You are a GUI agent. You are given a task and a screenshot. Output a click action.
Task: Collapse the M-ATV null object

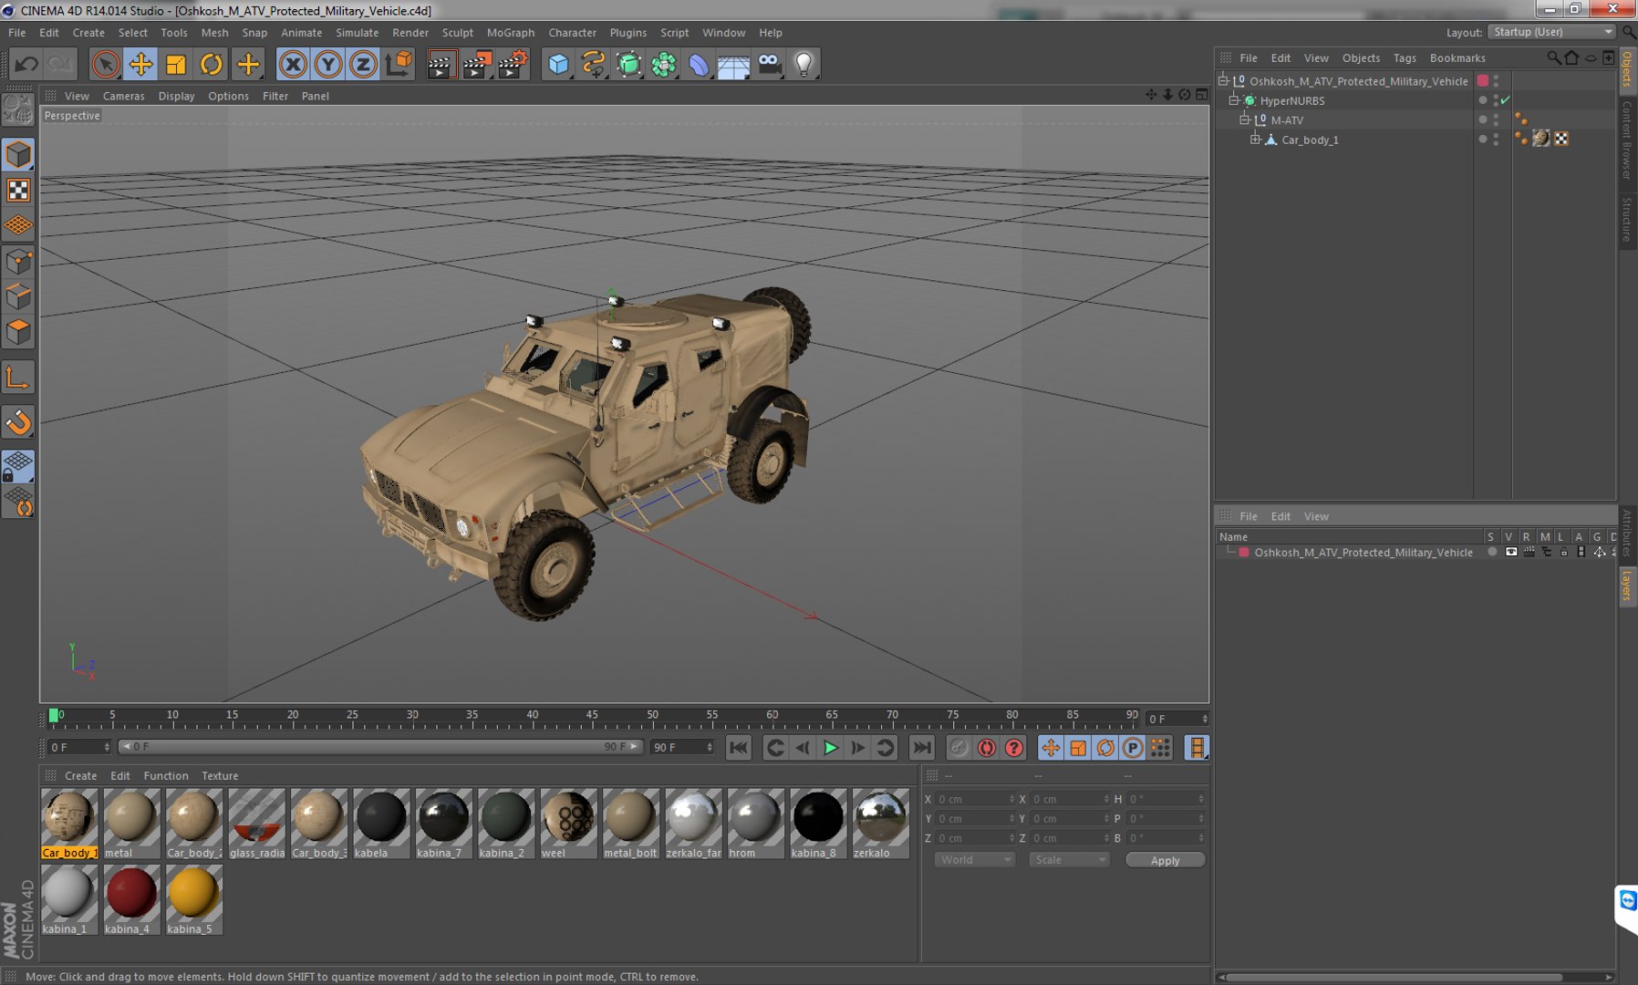point(1245,119)
